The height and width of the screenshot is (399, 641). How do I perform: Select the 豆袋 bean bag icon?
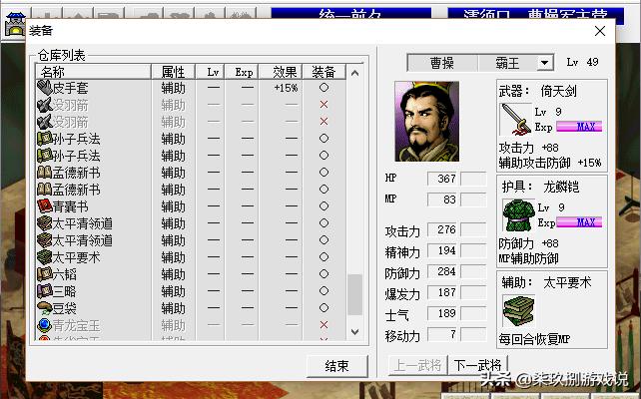(44, 308)
